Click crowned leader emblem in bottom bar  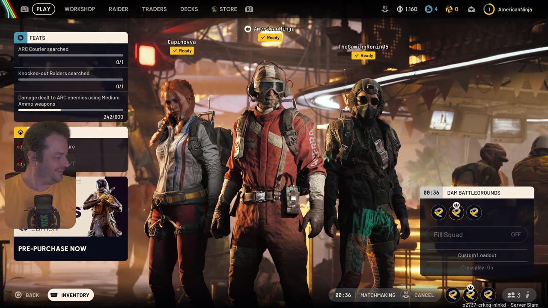[471, 294]
